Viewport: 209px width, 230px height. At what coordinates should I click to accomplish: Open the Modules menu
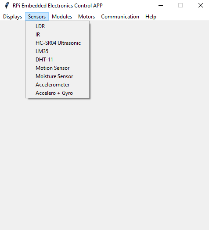62,17
